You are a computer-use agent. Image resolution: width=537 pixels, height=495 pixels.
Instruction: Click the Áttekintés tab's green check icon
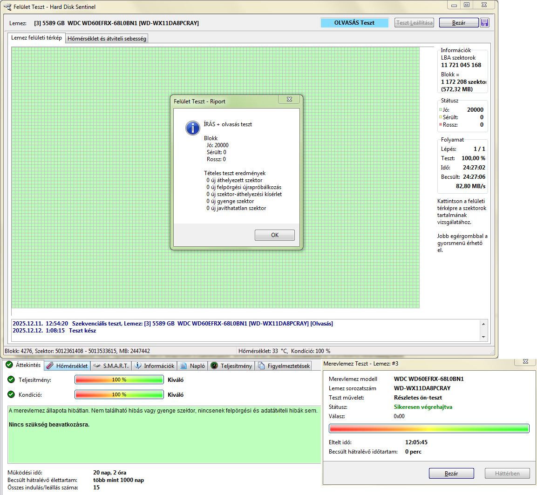[x=9, y=365]
